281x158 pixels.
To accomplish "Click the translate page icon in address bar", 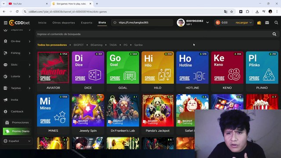I will point(226,12).
